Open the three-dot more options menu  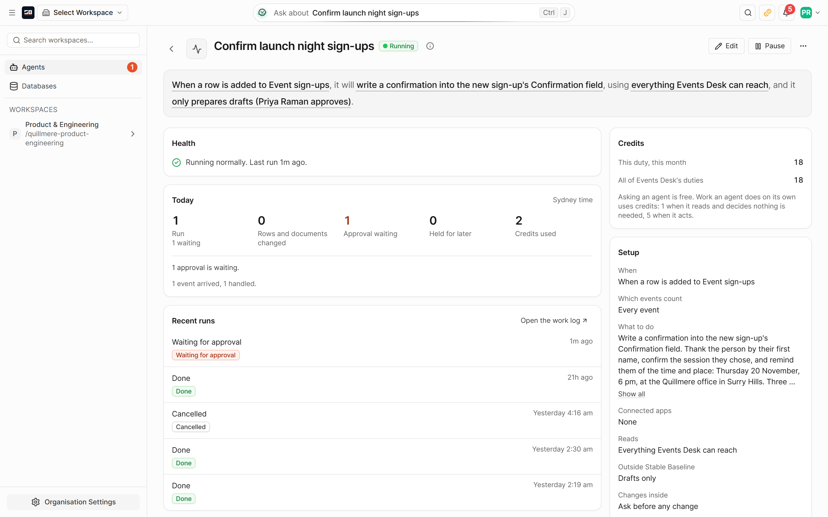pos(803,46)
